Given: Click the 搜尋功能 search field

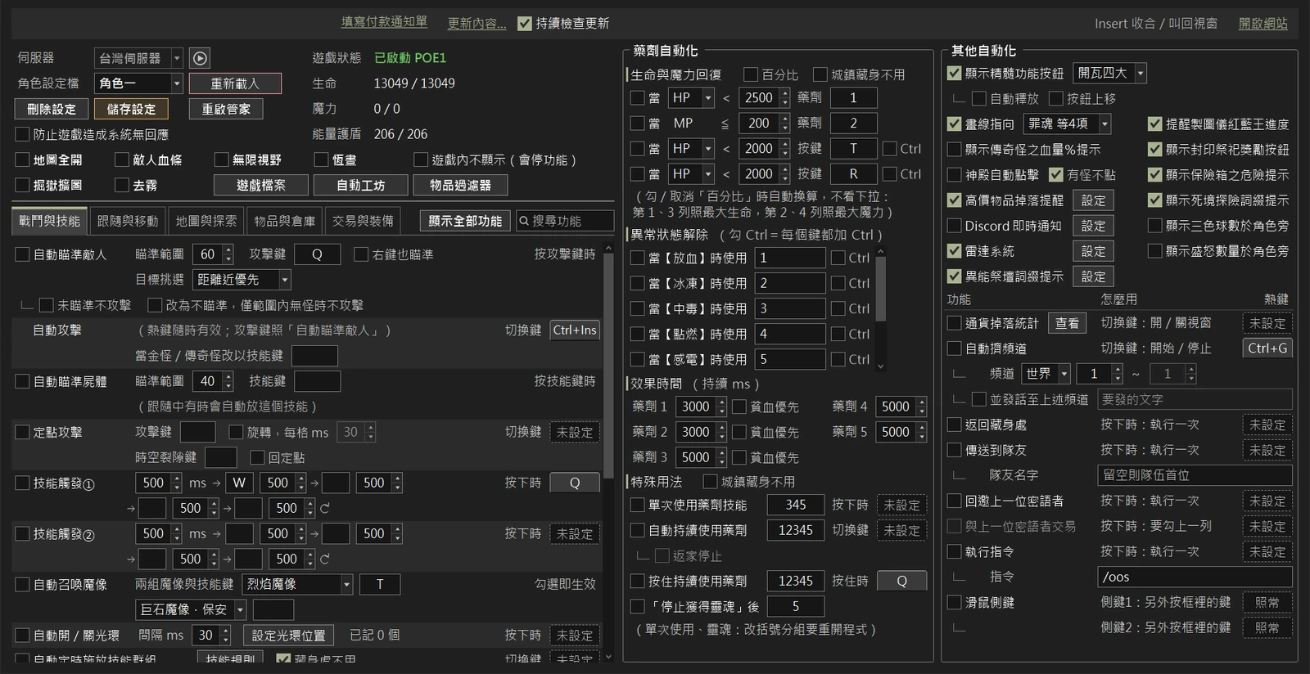Looking at the screenshot, I should pos(565,221).
